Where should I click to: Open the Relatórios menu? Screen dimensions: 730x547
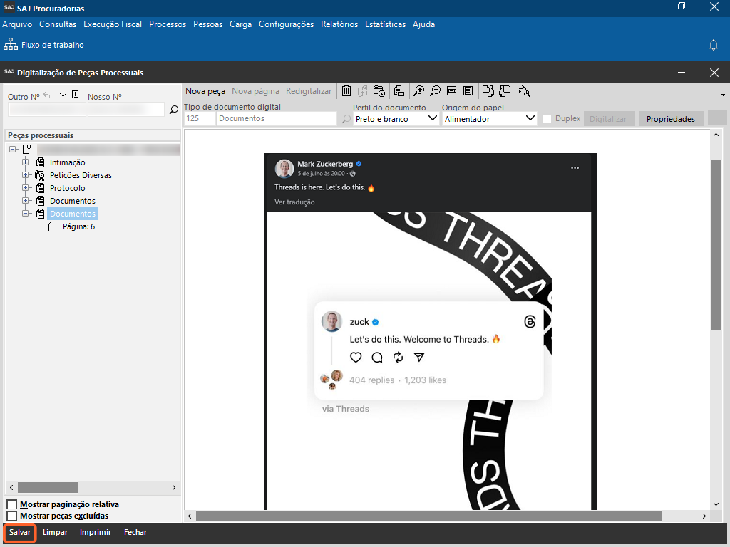point(339,24)
